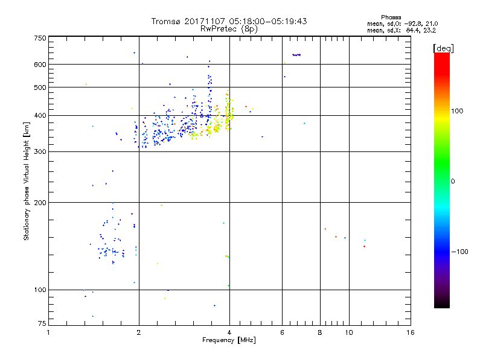Click the 'RwPretec (8p)' subtitle
The image size is (483, 362).
coord(229,29)
